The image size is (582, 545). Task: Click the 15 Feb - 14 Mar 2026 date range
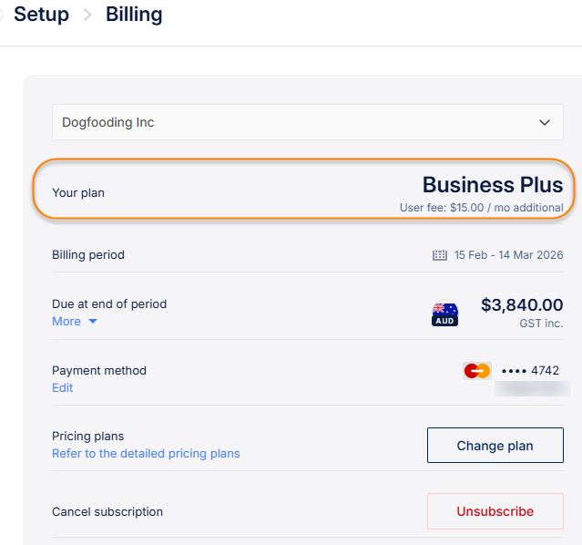click(x=506, y=255)
